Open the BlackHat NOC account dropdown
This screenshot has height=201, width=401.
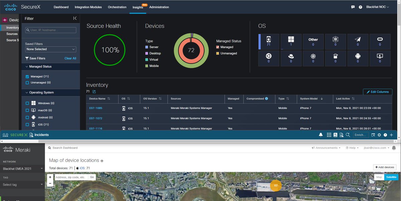tap(378, 7)
